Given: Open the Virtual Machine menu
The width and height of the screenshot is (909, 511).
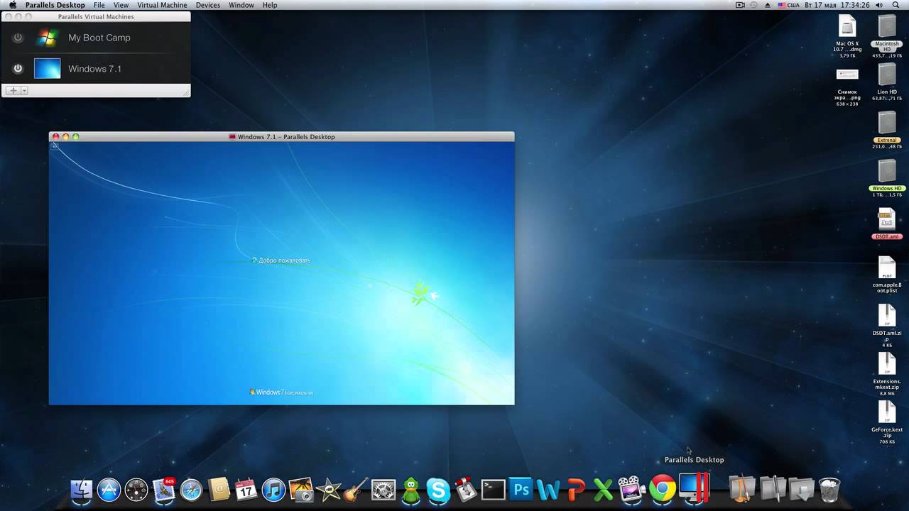Looking at the screenshot, I should tap(162, 5).
